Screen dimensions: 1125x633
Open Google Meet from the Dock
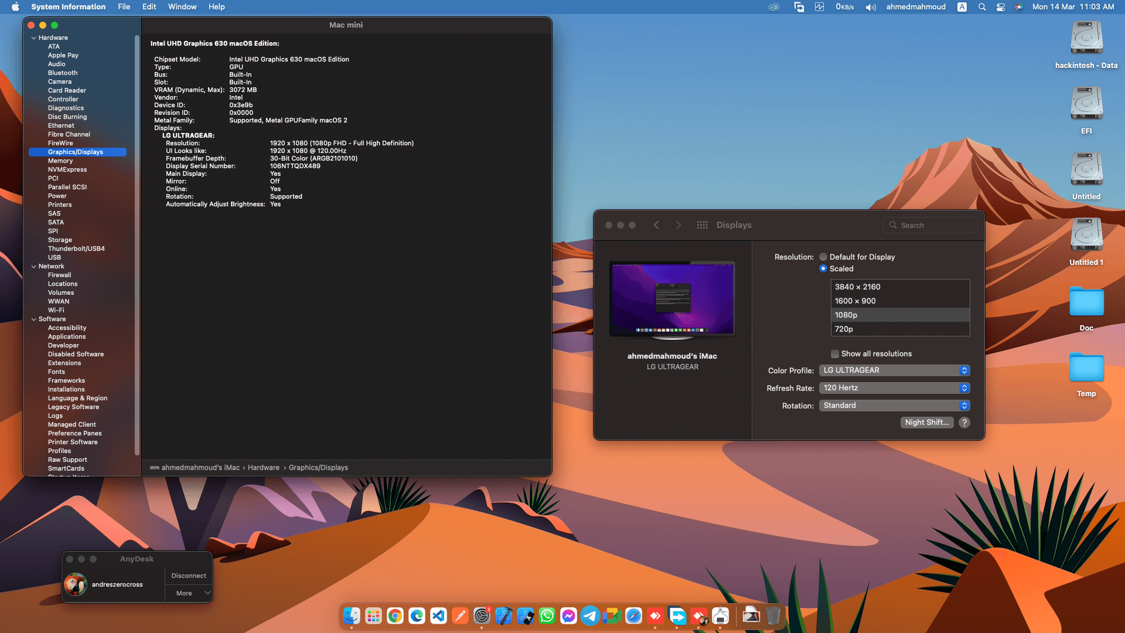612,616
